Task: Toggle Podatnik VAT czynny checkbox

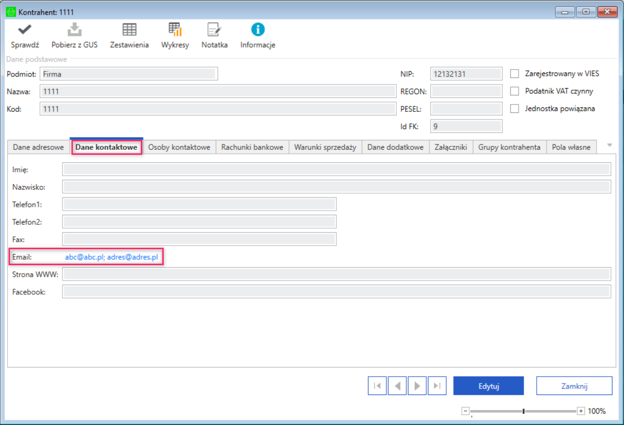Action: pyautogui.click(x=515, y=91)
